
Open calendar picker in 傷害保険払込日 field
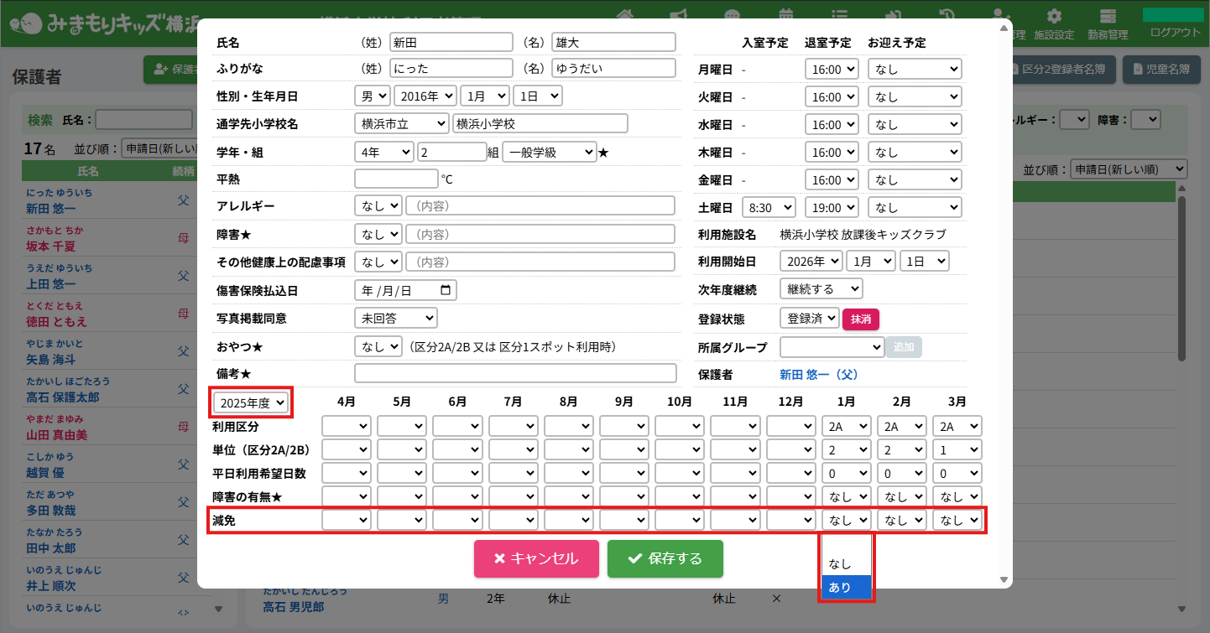pos(446,291)
